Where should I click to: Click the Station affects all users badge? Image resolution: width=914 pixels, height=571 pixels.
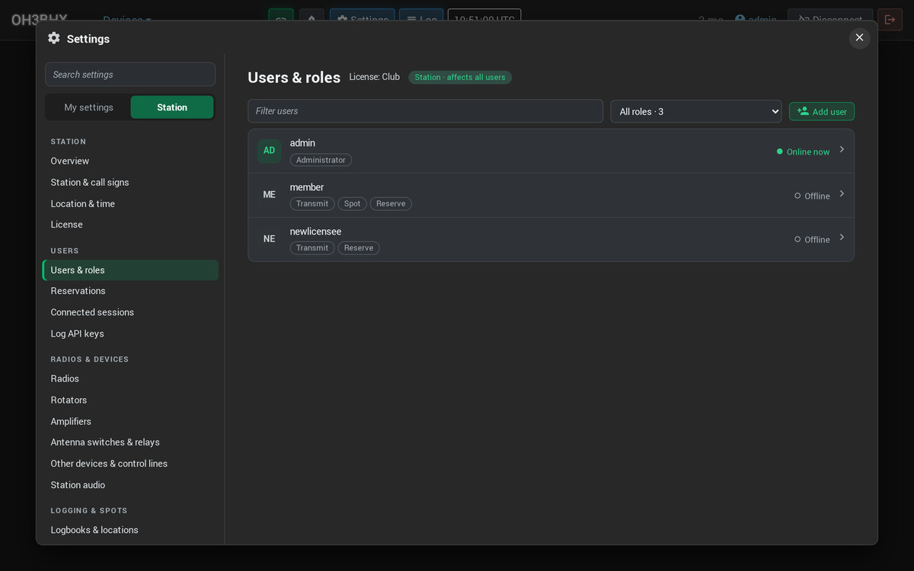tap(460, 78)
